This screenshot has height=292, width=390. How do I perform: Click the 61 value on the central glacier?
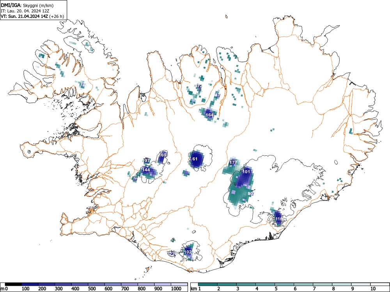pyautogui.click(x=195, y=159)
